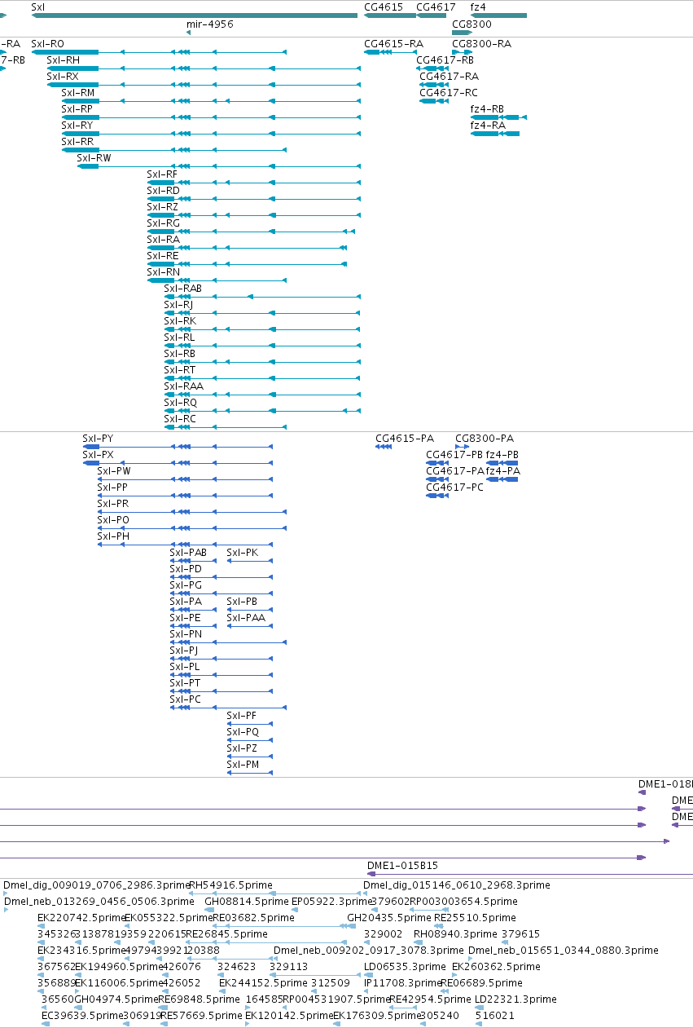The image size is (693, 1028).
Task: Select EST IP11708.3prime
Action: point(402,983)
